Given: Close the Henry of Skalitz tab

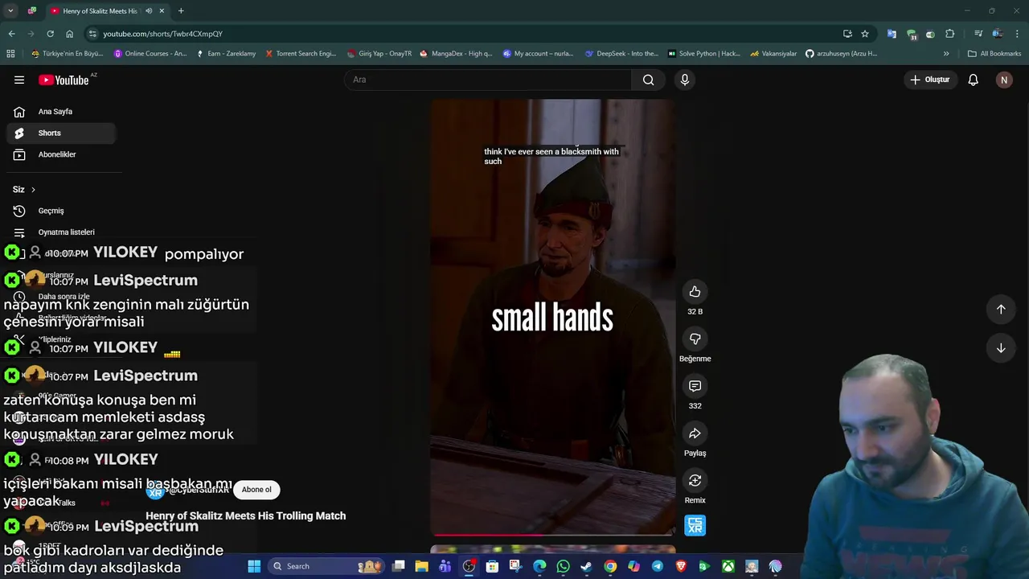Looking at the screenshot, I should pyautogui.click(x=162, y=11).
